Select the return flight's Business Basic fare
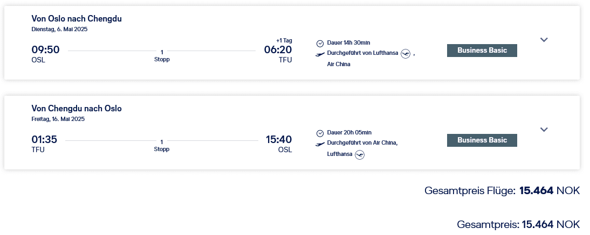 coord(482,140)
